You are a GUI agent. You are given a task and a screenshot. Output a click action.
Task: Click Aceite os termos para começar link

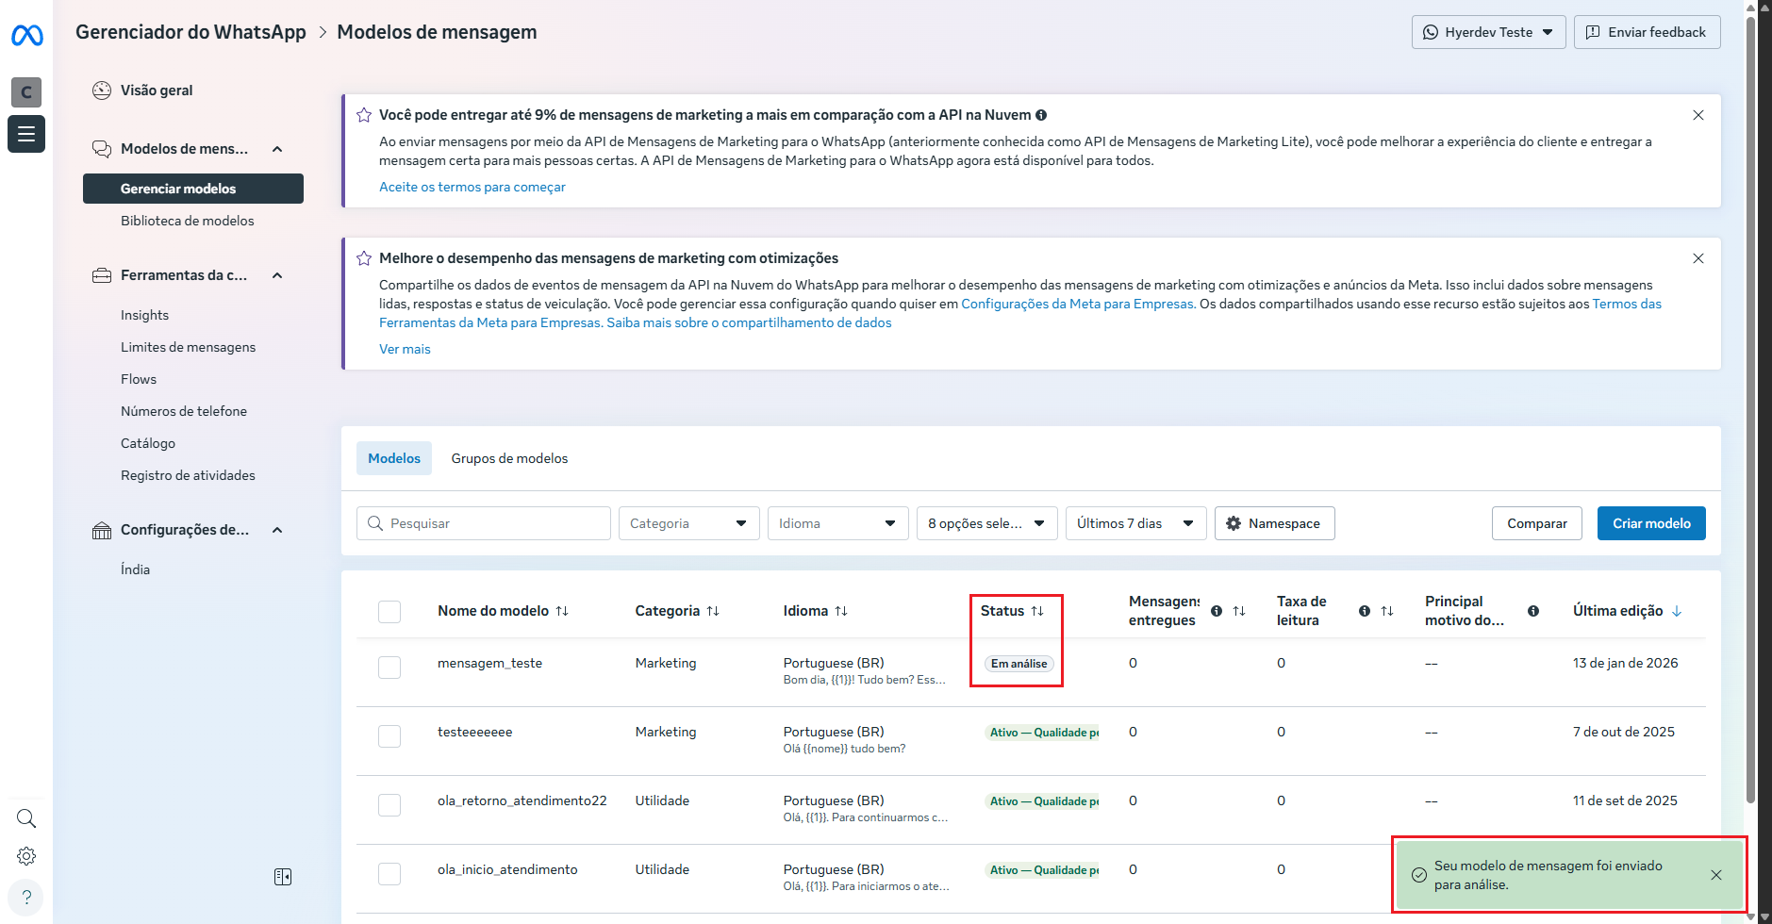coord(472,187)
